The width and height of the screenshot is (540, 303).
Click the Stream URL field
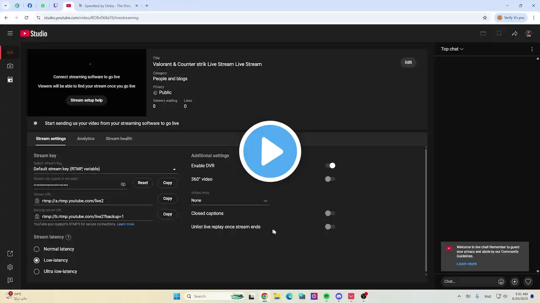tap(93, 201)
